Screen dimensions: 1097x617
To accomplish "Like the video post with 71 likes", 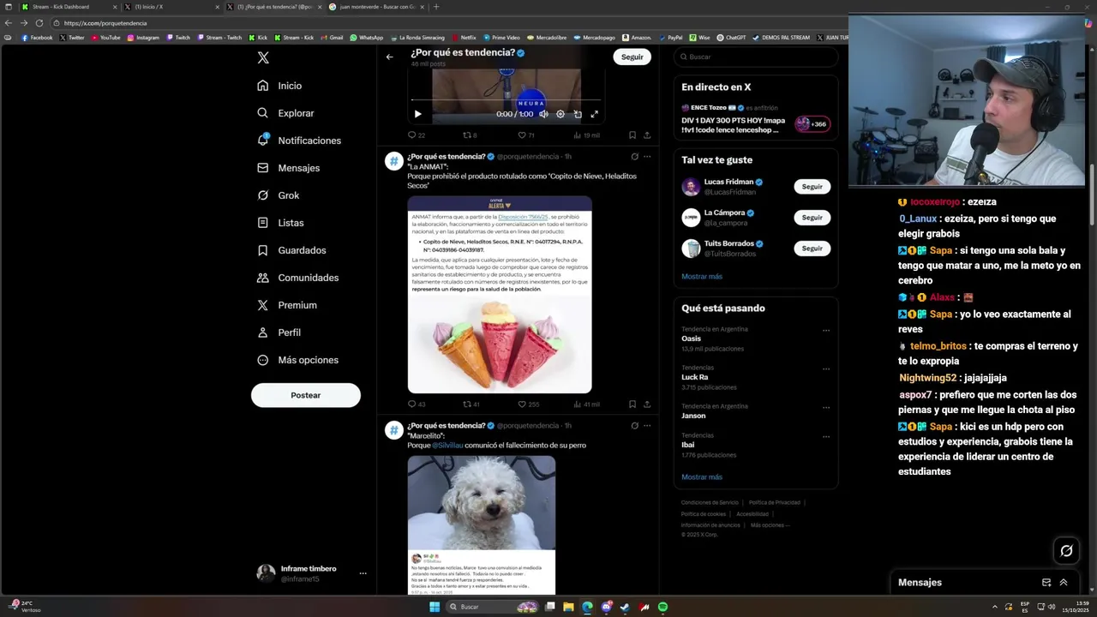I will click(x=525, y=135).
